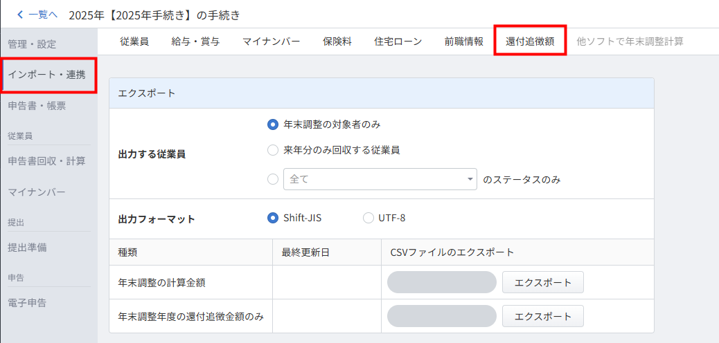
Task: Expand the 全て status dropdown
Action: coord(380,179)
